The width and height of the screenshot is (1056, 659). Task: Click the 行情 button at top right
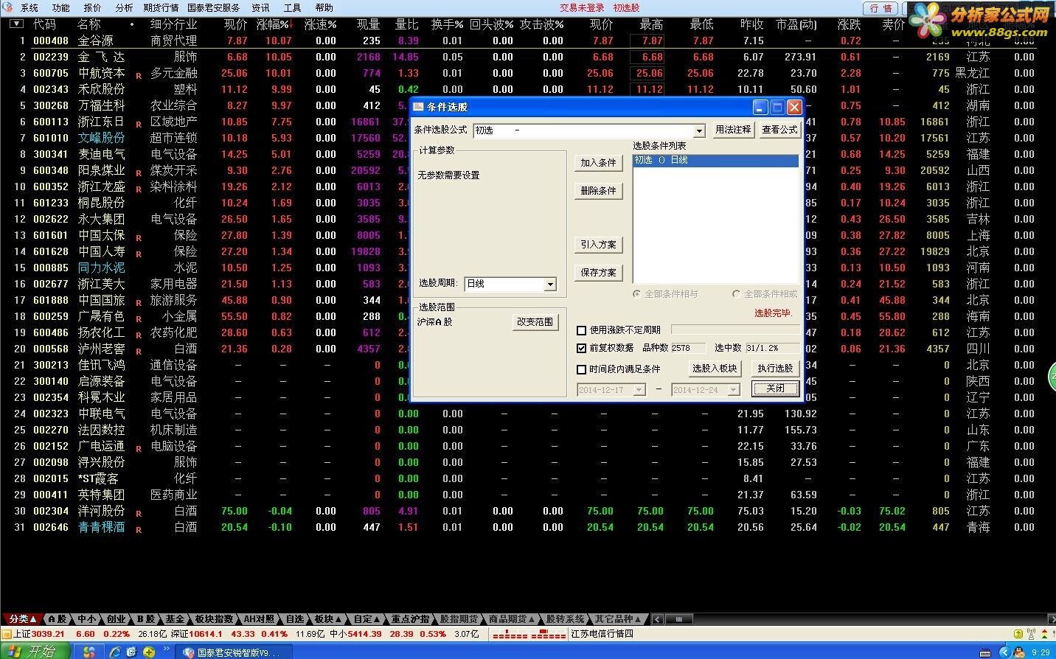coord(880,8)
